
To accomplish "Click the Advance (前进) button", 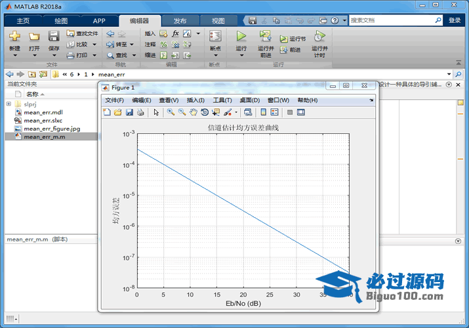I will [290, 50].
